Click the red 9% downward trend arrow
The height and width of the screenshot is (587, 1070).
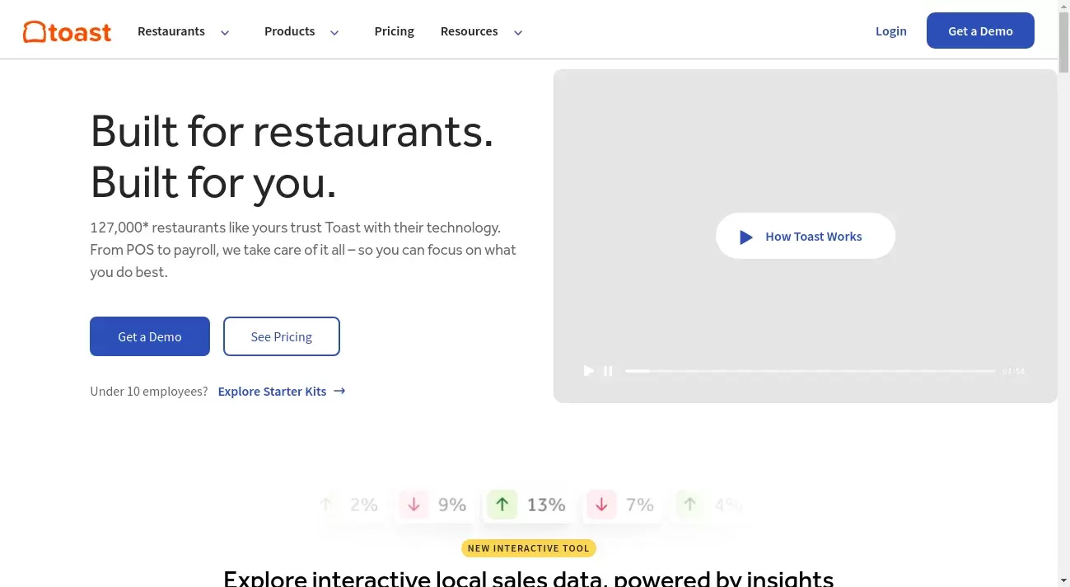pyautogui.click(x=414, y=504)
